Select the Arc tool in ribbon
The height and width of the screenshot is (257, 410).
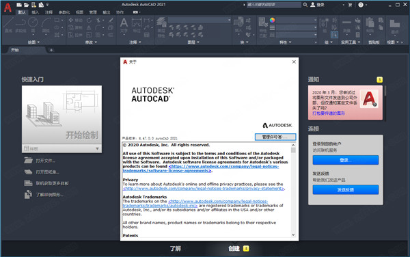(x=46, y=25)
